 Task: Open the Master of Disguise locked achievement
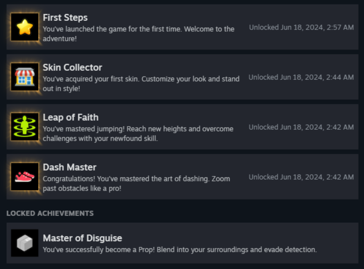point(182,243)
